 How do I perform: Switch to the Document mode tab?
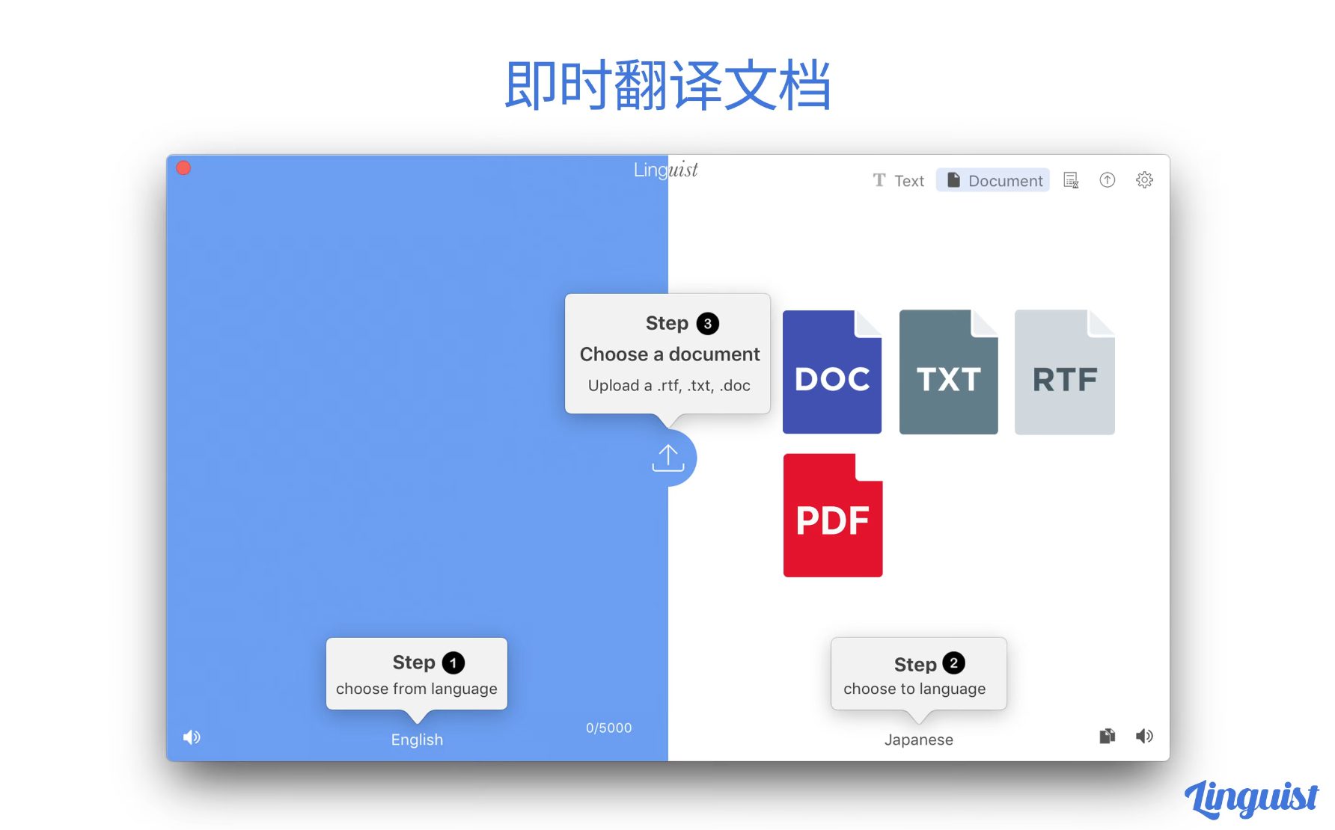click(994, 181)
